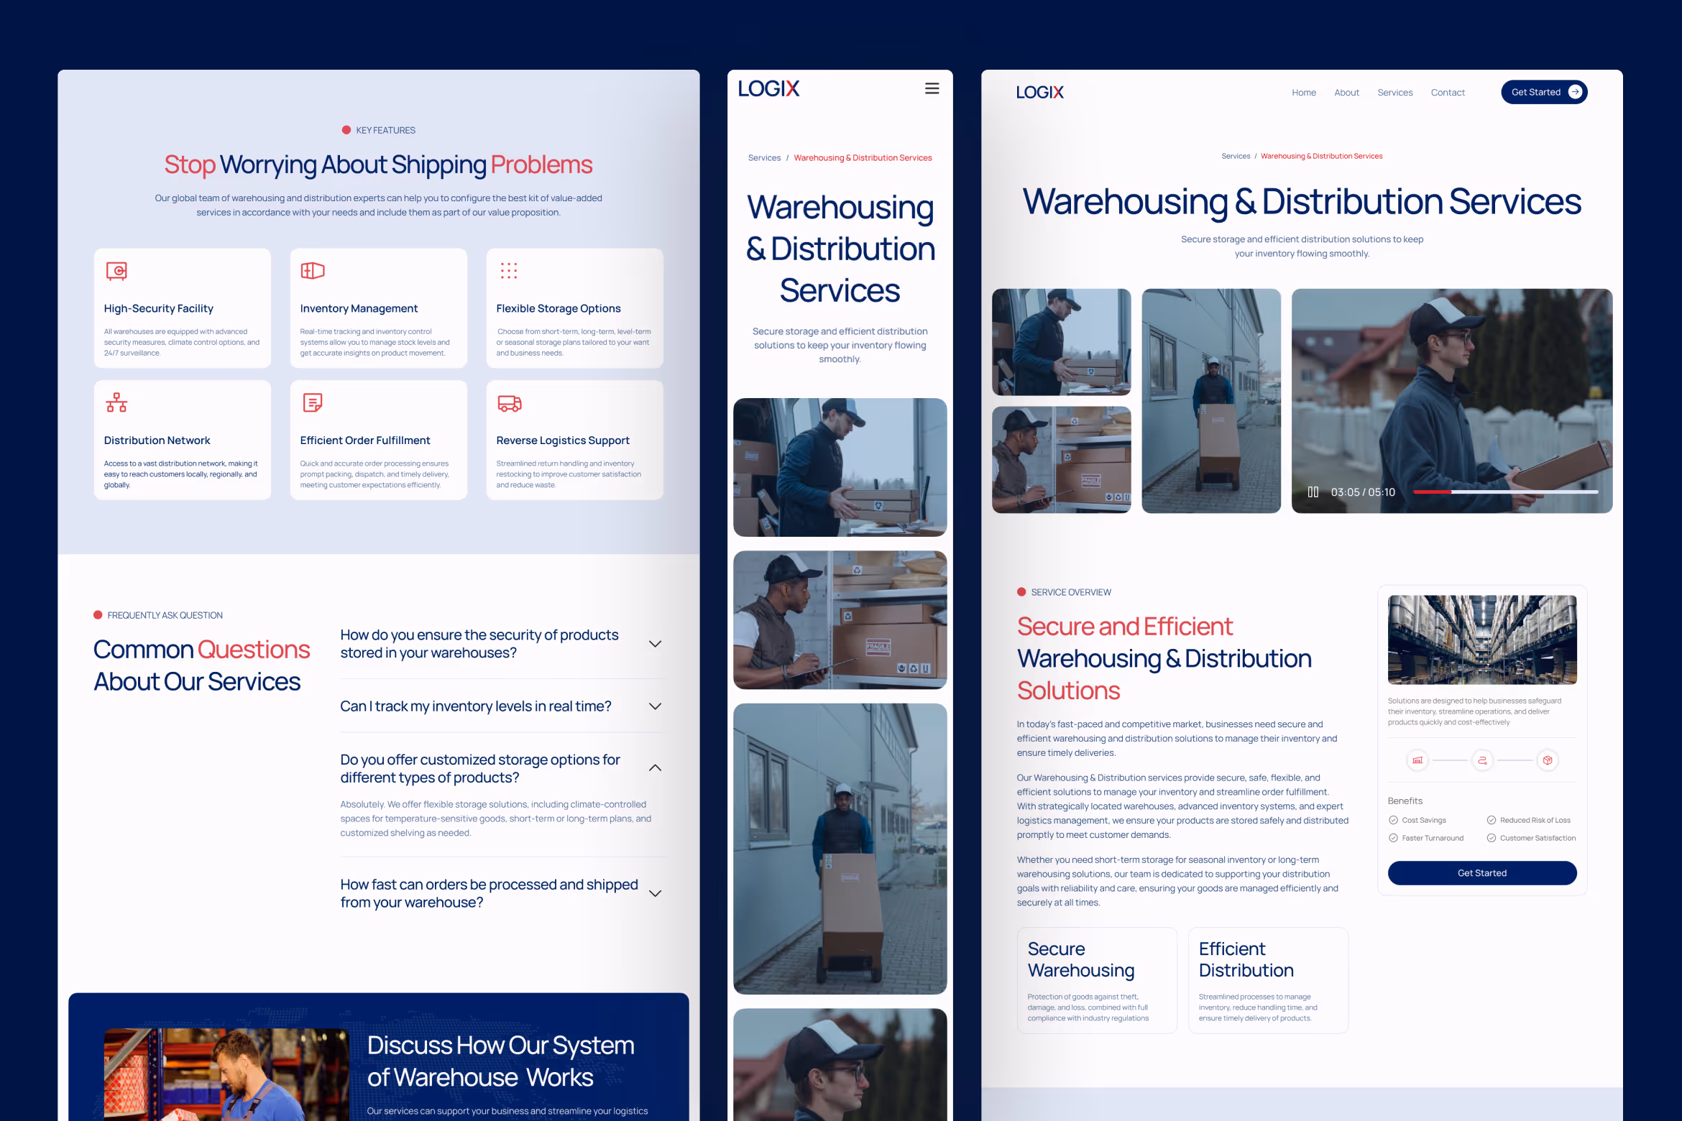Expand 'Can I track my inventory' question
The height and width of the screenshot is (1121, 1682).
(655, 706)
